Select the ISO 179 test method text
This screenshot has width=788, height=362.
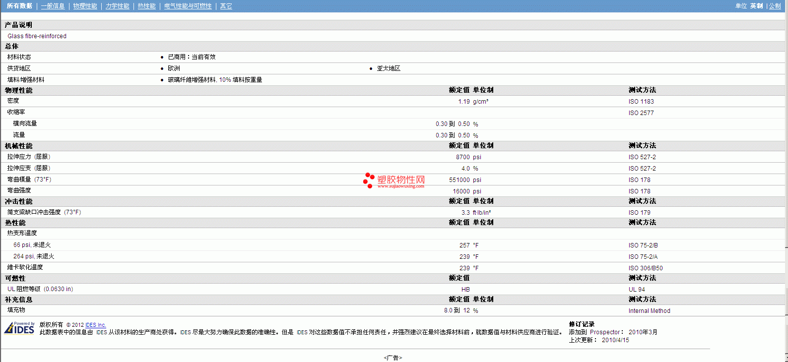[x=639, y=213]
